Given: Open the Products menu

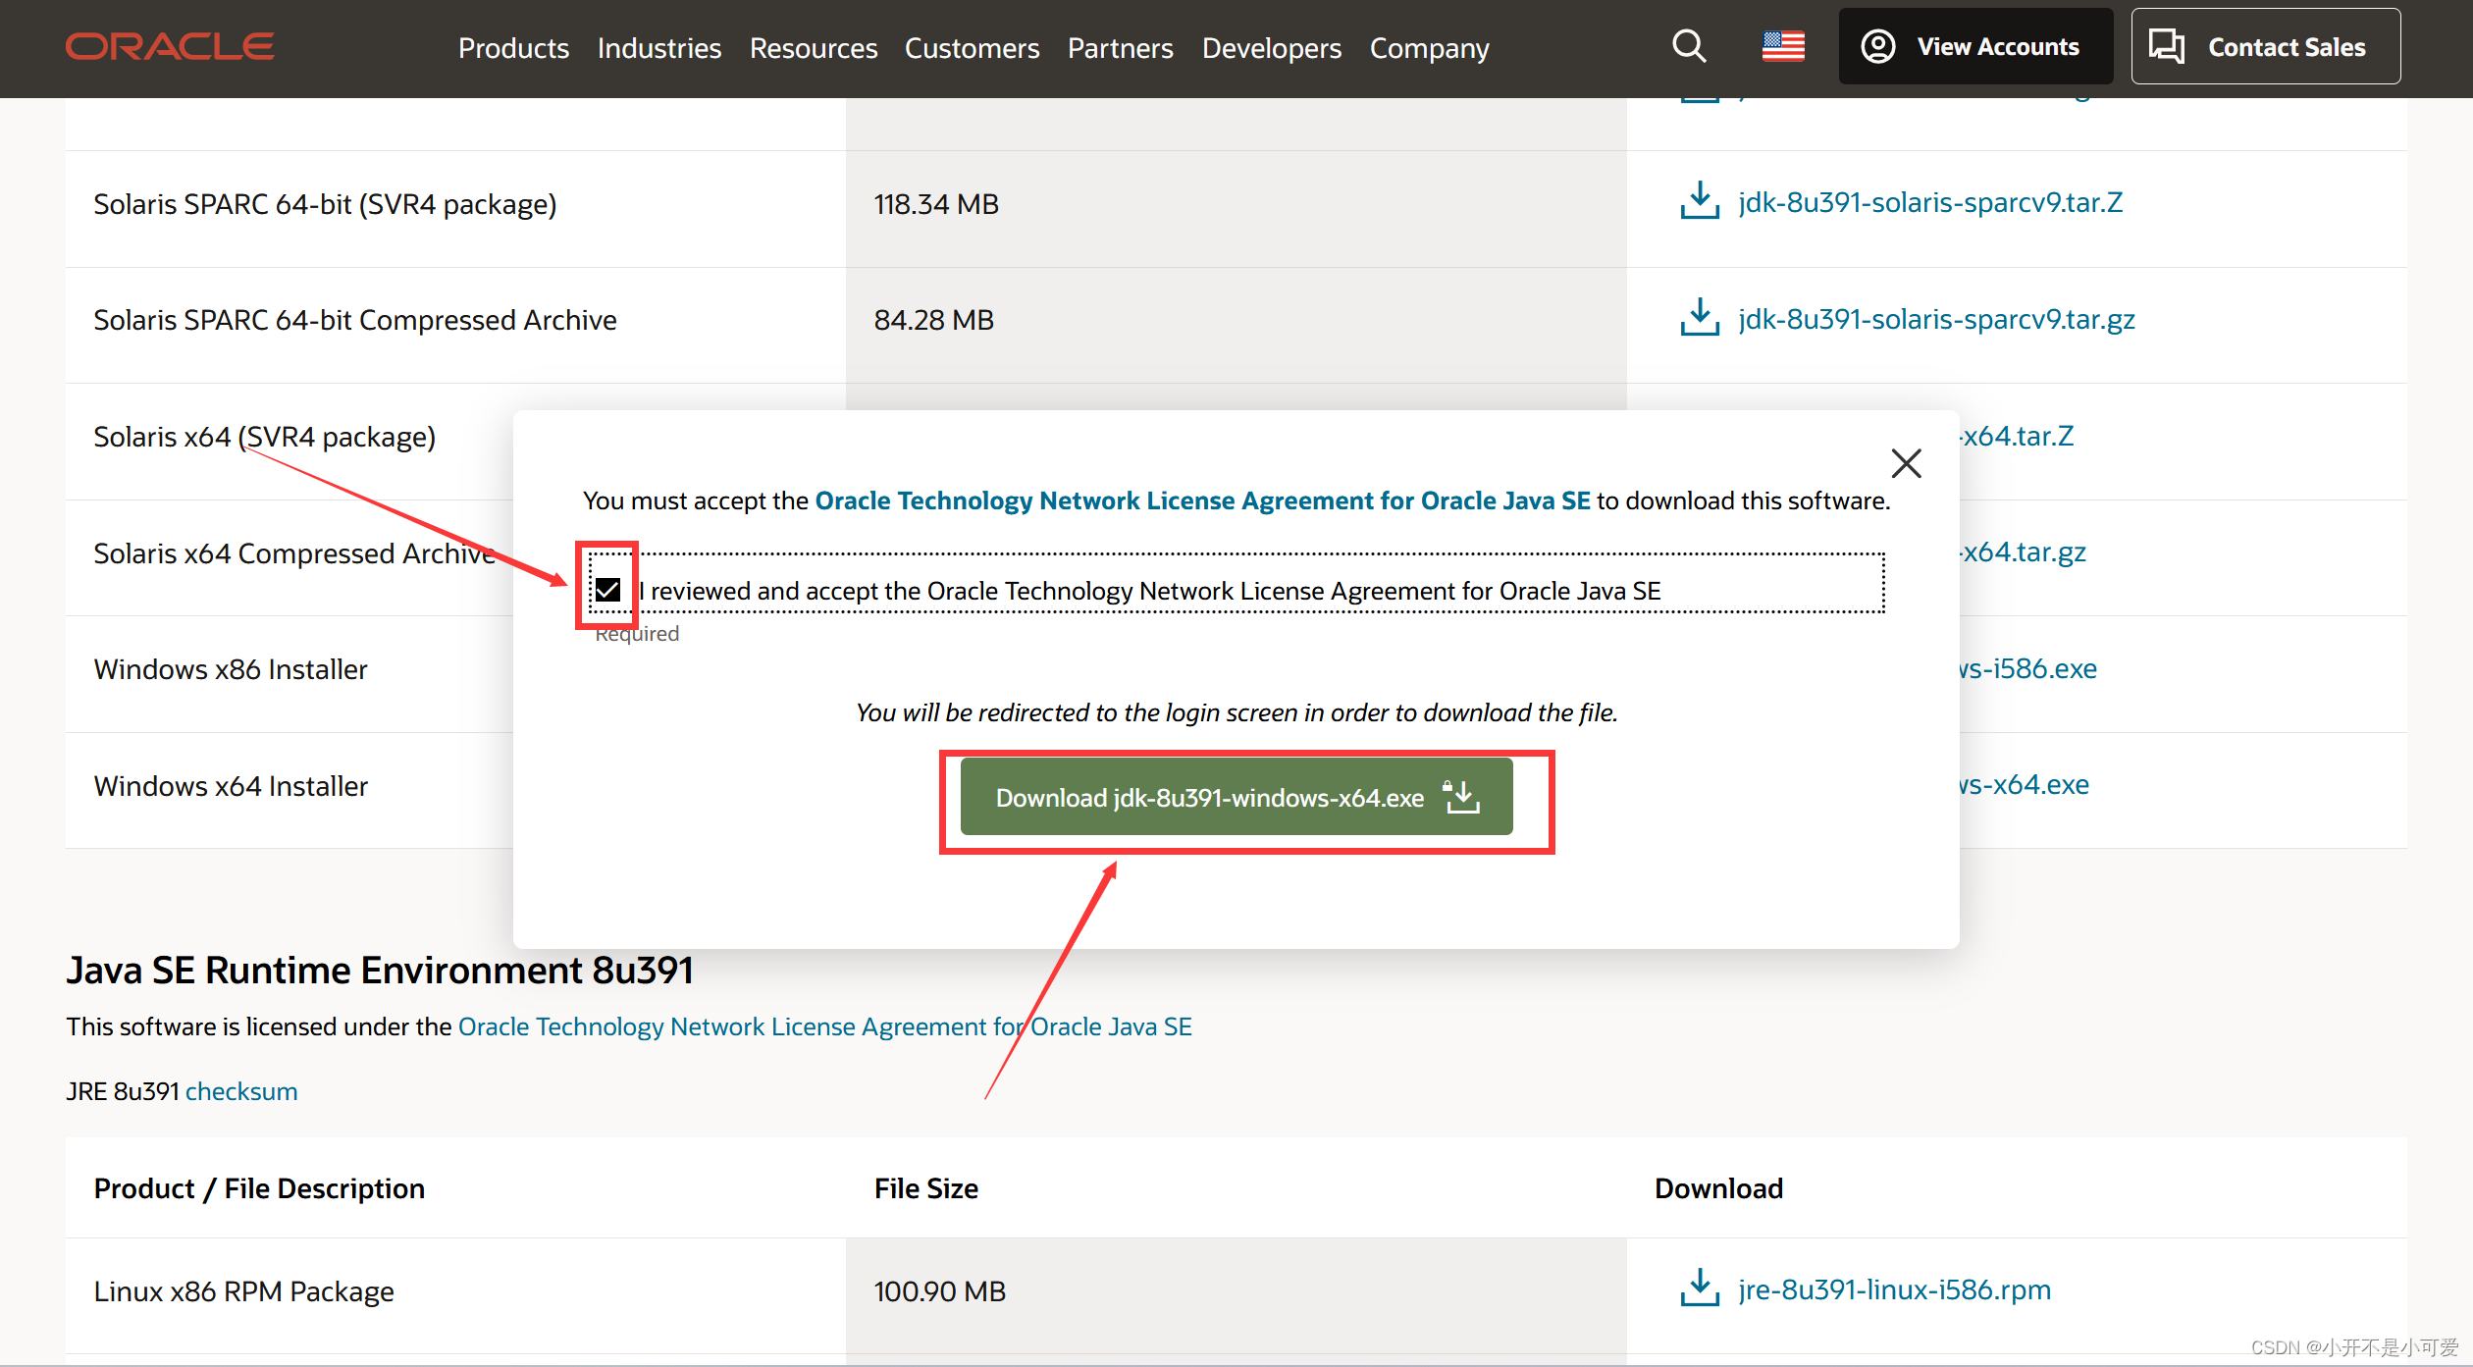Looking at the screenshot, I should click(513, 48).
